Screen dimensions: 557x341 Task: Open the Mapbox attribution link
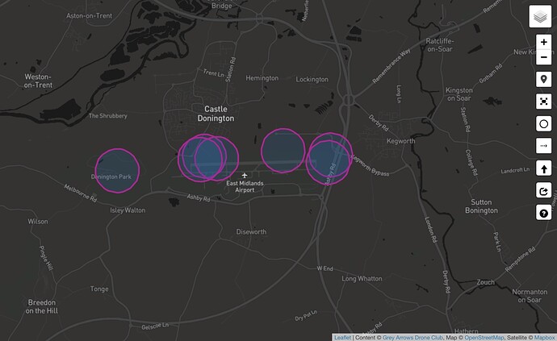point(543,337)
